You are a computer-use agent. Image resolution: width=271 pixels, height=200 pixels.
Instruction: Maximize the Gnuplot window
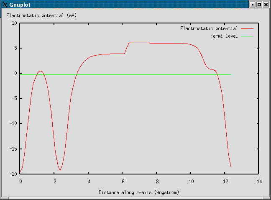pos(259,4)
